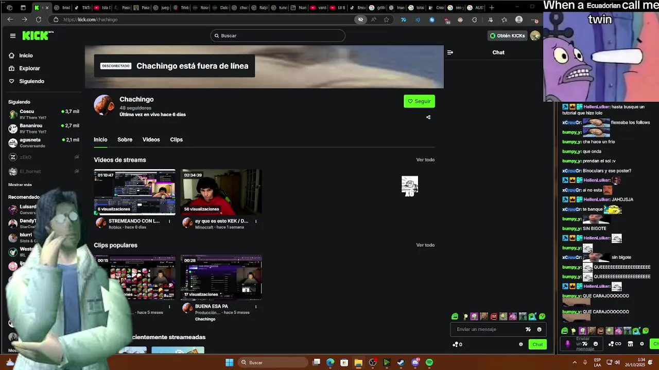Open the user profile avatar menu
This screenshot has width=659, height=370.
click(535, 35)
